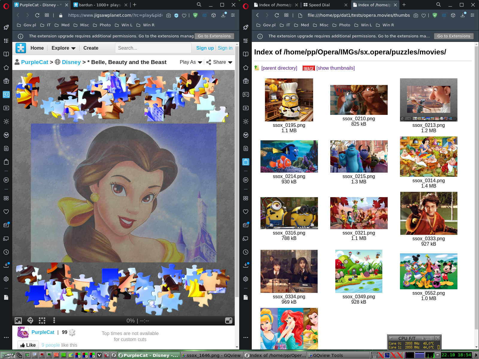The width and height of the screenshot is (479, 359).
Task: Open crypto wallet cube icon in right window
Action: 453,15
